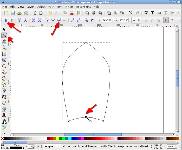
Task: Click the horizontal canvas scrollbar thumb
Action: pyautogui.click(x=93, y=135)
